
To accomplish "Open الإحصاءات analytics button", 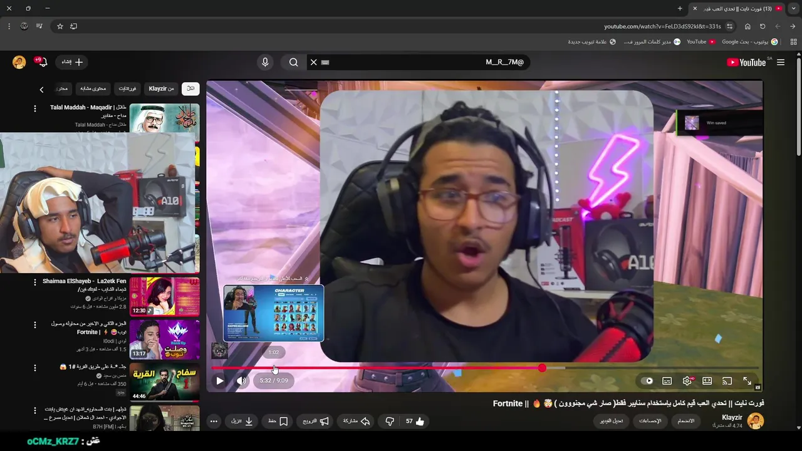I will point(650,421).
